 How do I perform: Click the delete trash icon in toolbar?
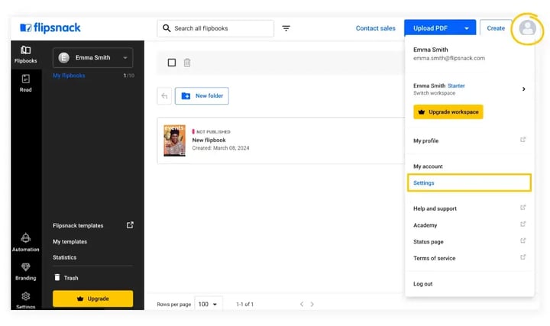click(187, 63)
